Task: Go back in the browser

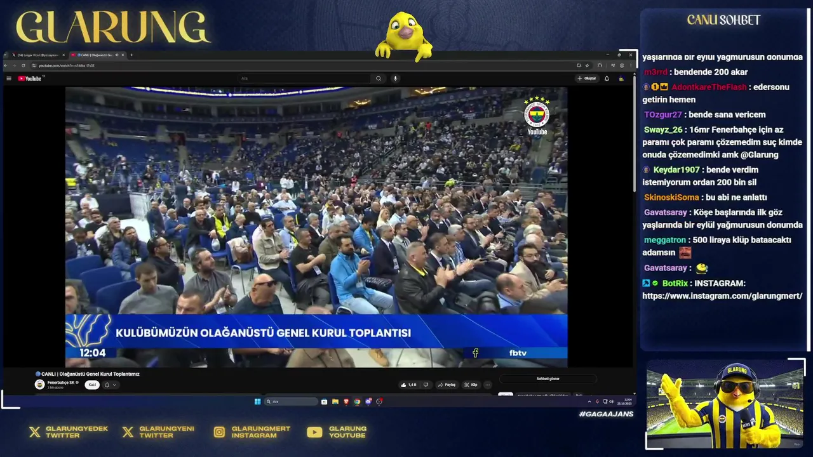Action: pos(6,65)
